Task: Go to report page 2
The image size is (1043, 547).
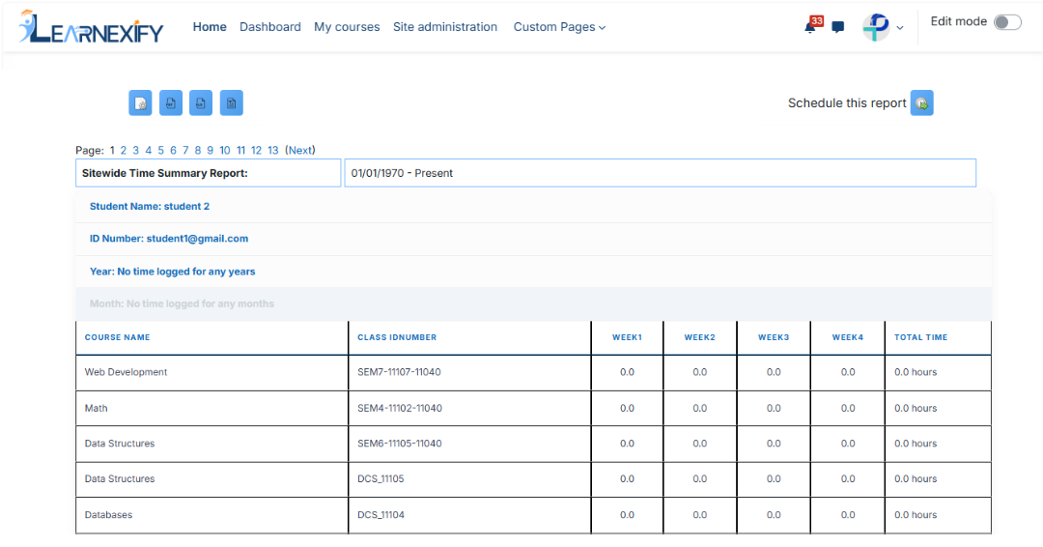Action: 123,151
